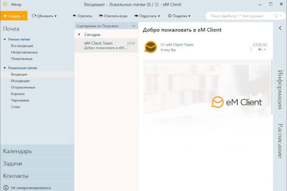Open the Непрочитанные folder
287x191 pixels.
click(24, 52)
